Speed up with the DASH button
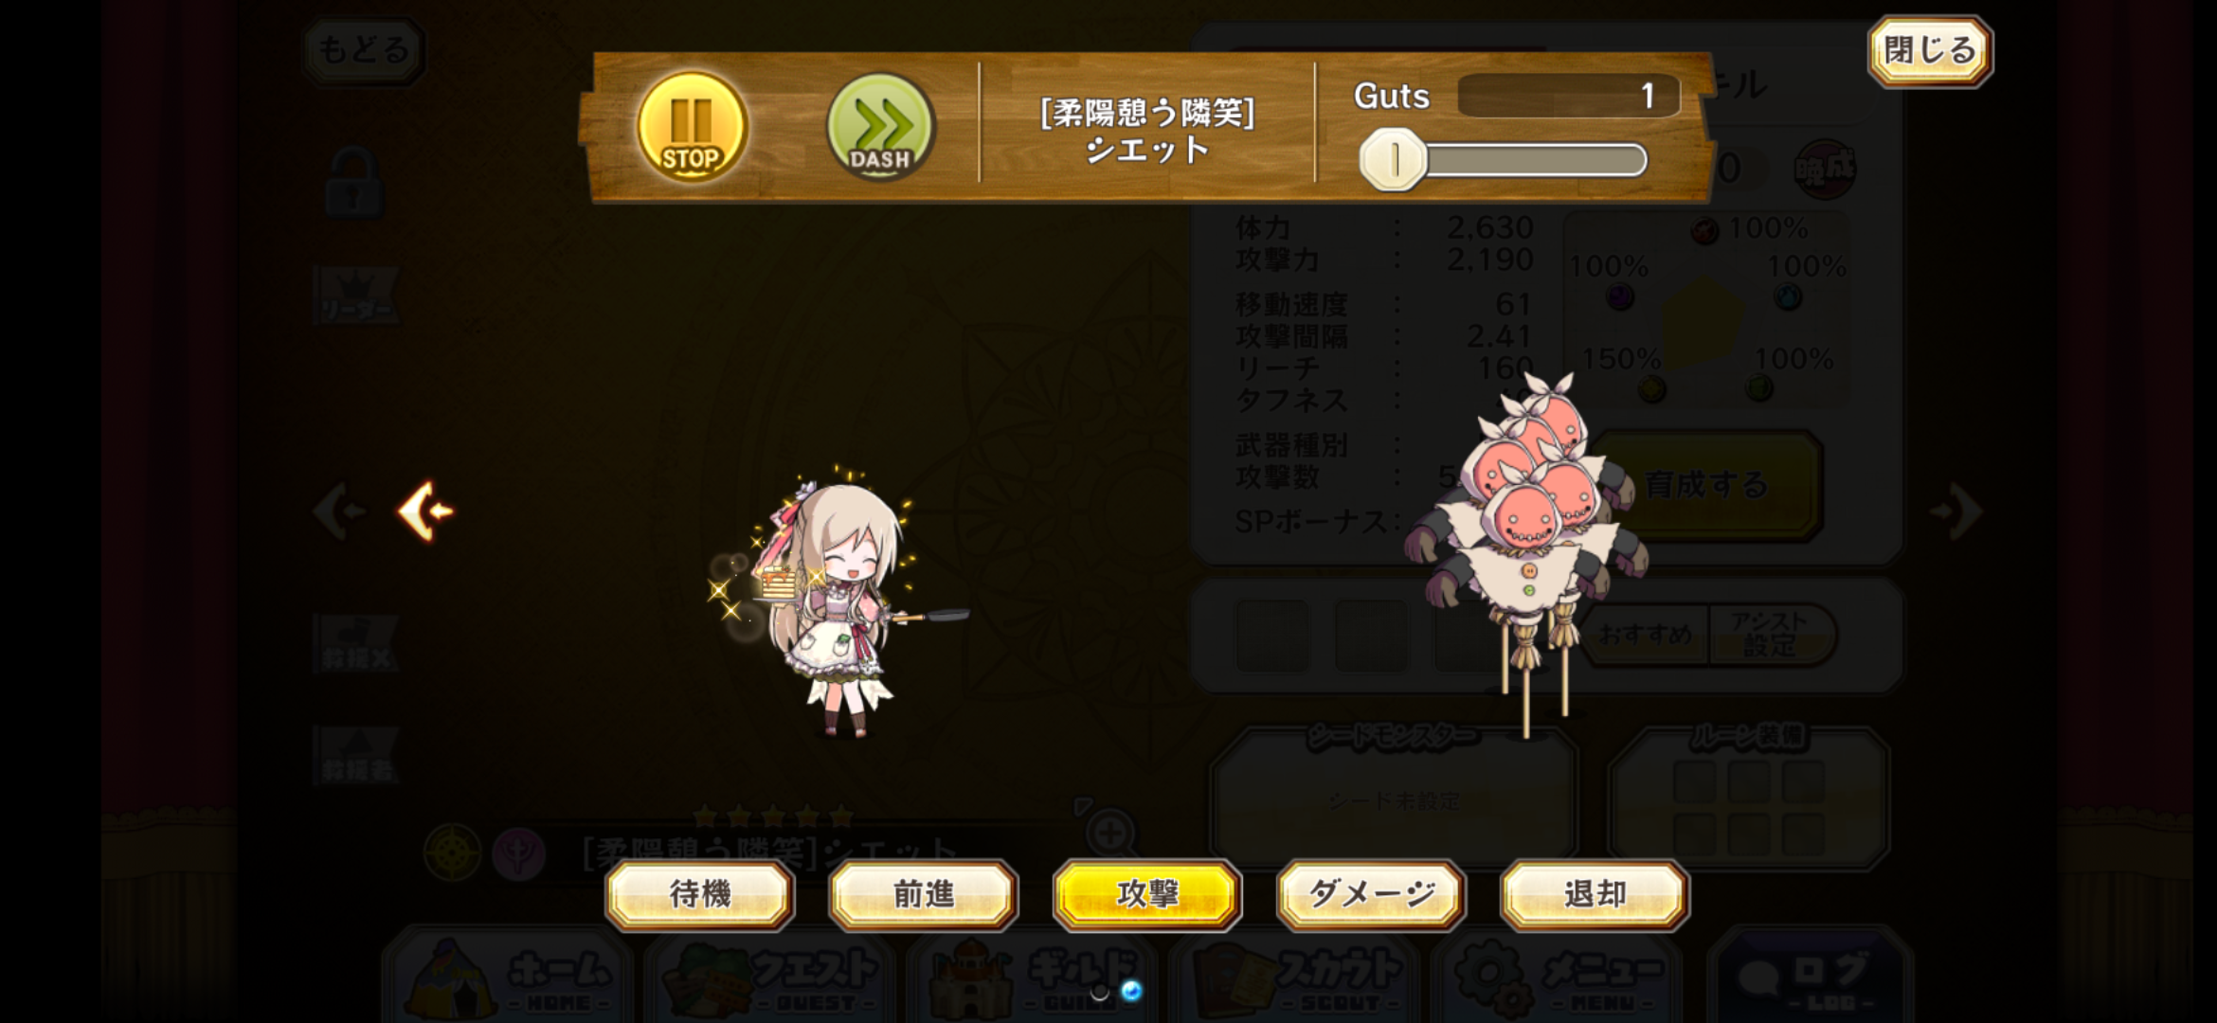This screenshot has width=2217, height=1023. [x=880, y=126]
